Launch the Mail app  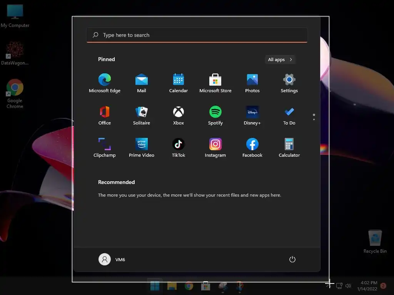click(x=142, y=83)
